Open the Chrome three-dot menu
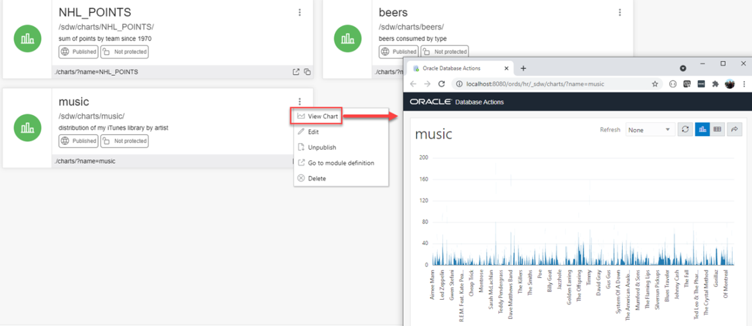 click(x=744, y=84)
